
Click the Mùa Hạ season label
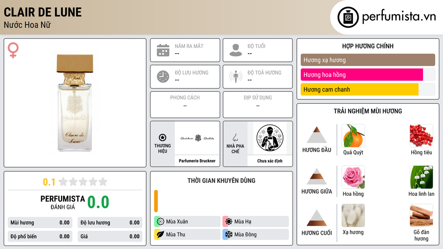pyautogui.click(x=243, y=222)
